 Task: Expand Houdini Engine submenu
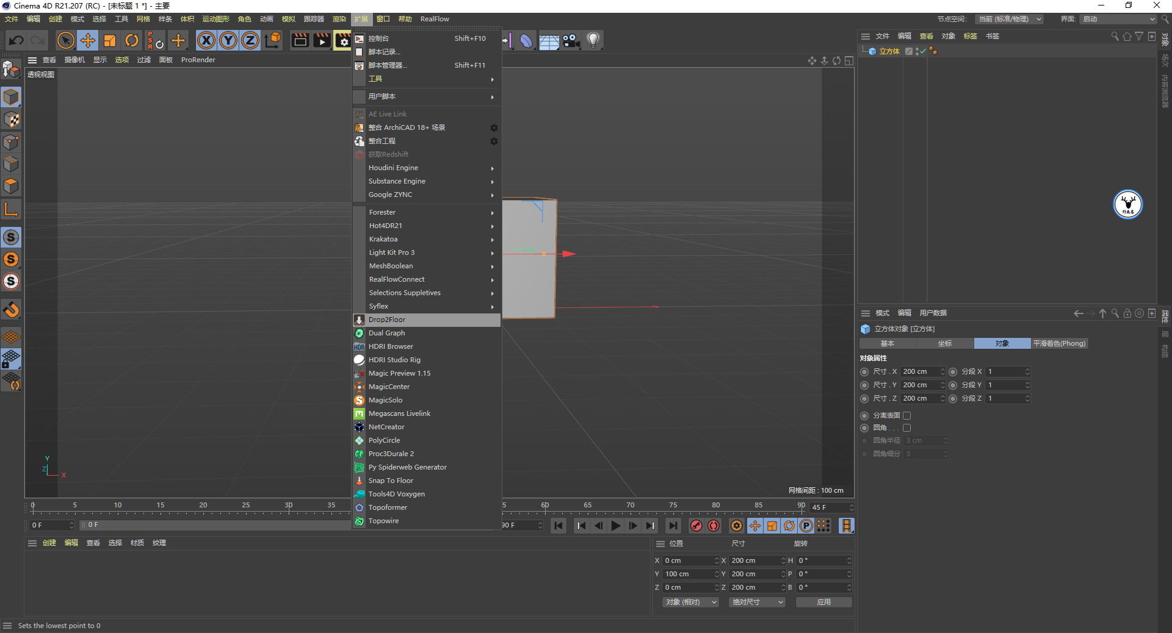tap(427, 168)
